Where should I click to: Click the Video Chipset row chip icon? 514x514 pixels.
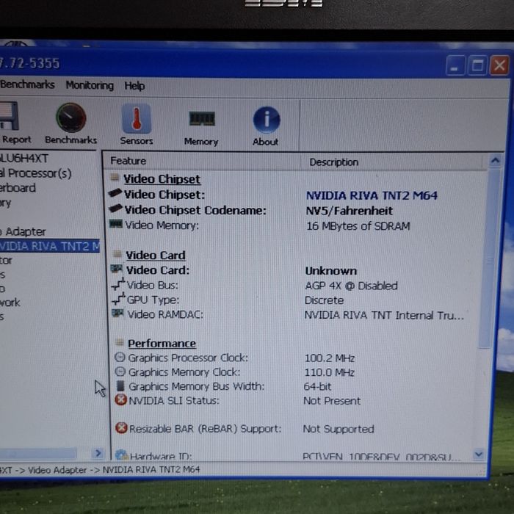(115, 192)
